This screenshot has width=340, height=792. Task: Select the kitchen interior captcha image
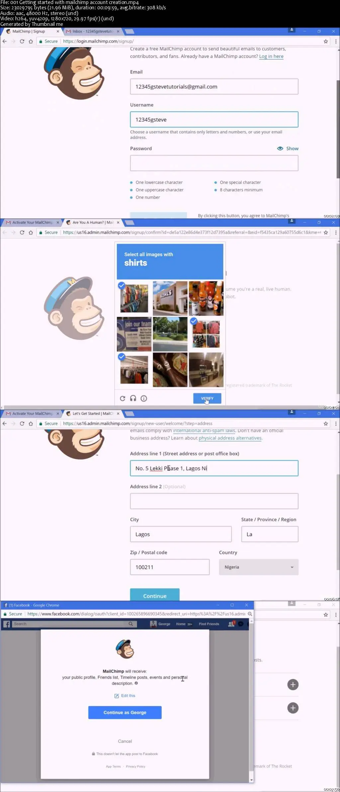click(206, 370)
